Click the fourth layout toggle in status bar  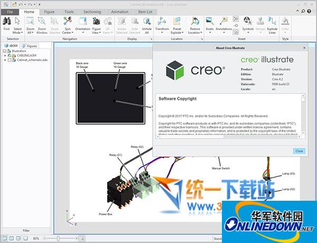(25, 238)
